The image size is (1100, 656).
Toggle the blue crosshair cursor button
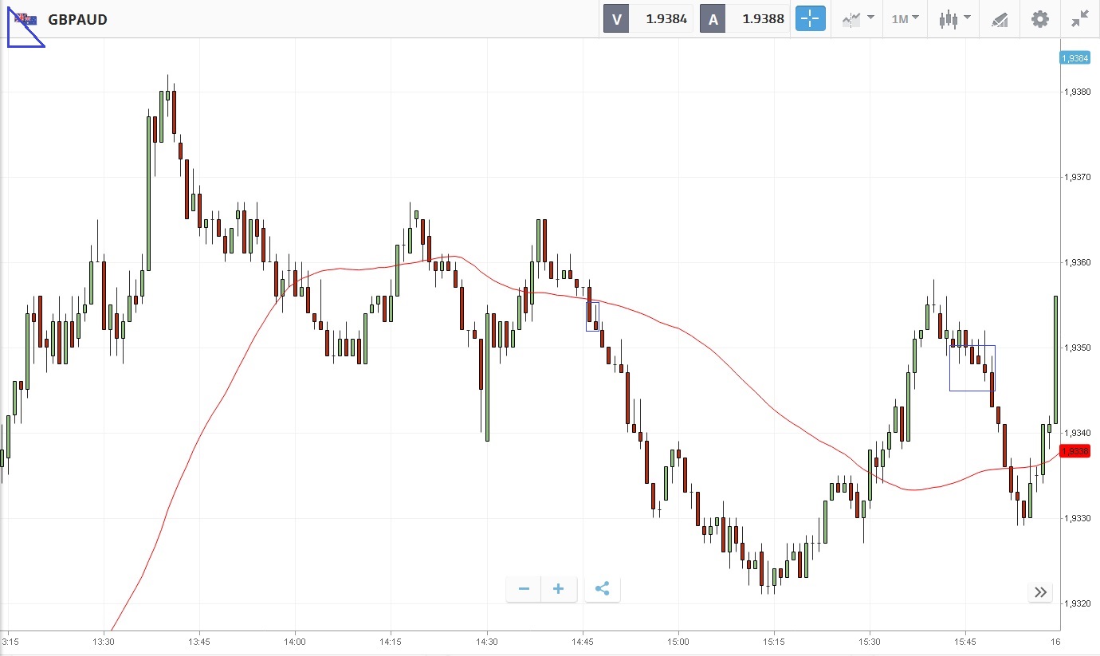811,18
